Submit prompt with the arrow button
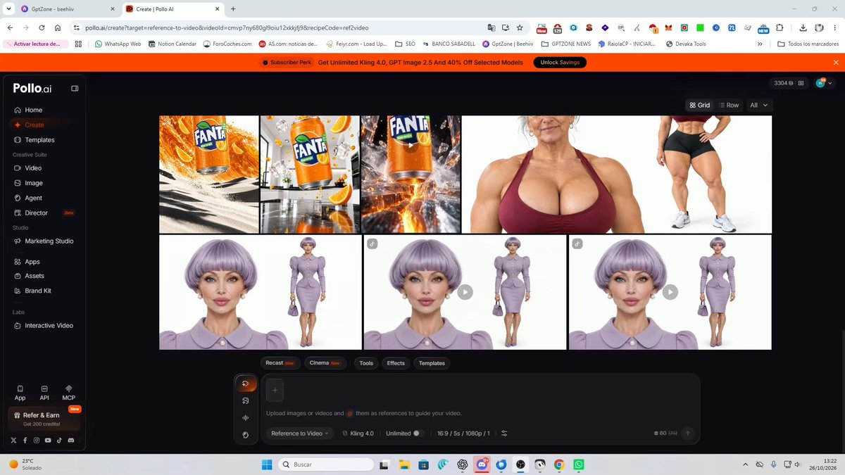 (x=688, y=433)
